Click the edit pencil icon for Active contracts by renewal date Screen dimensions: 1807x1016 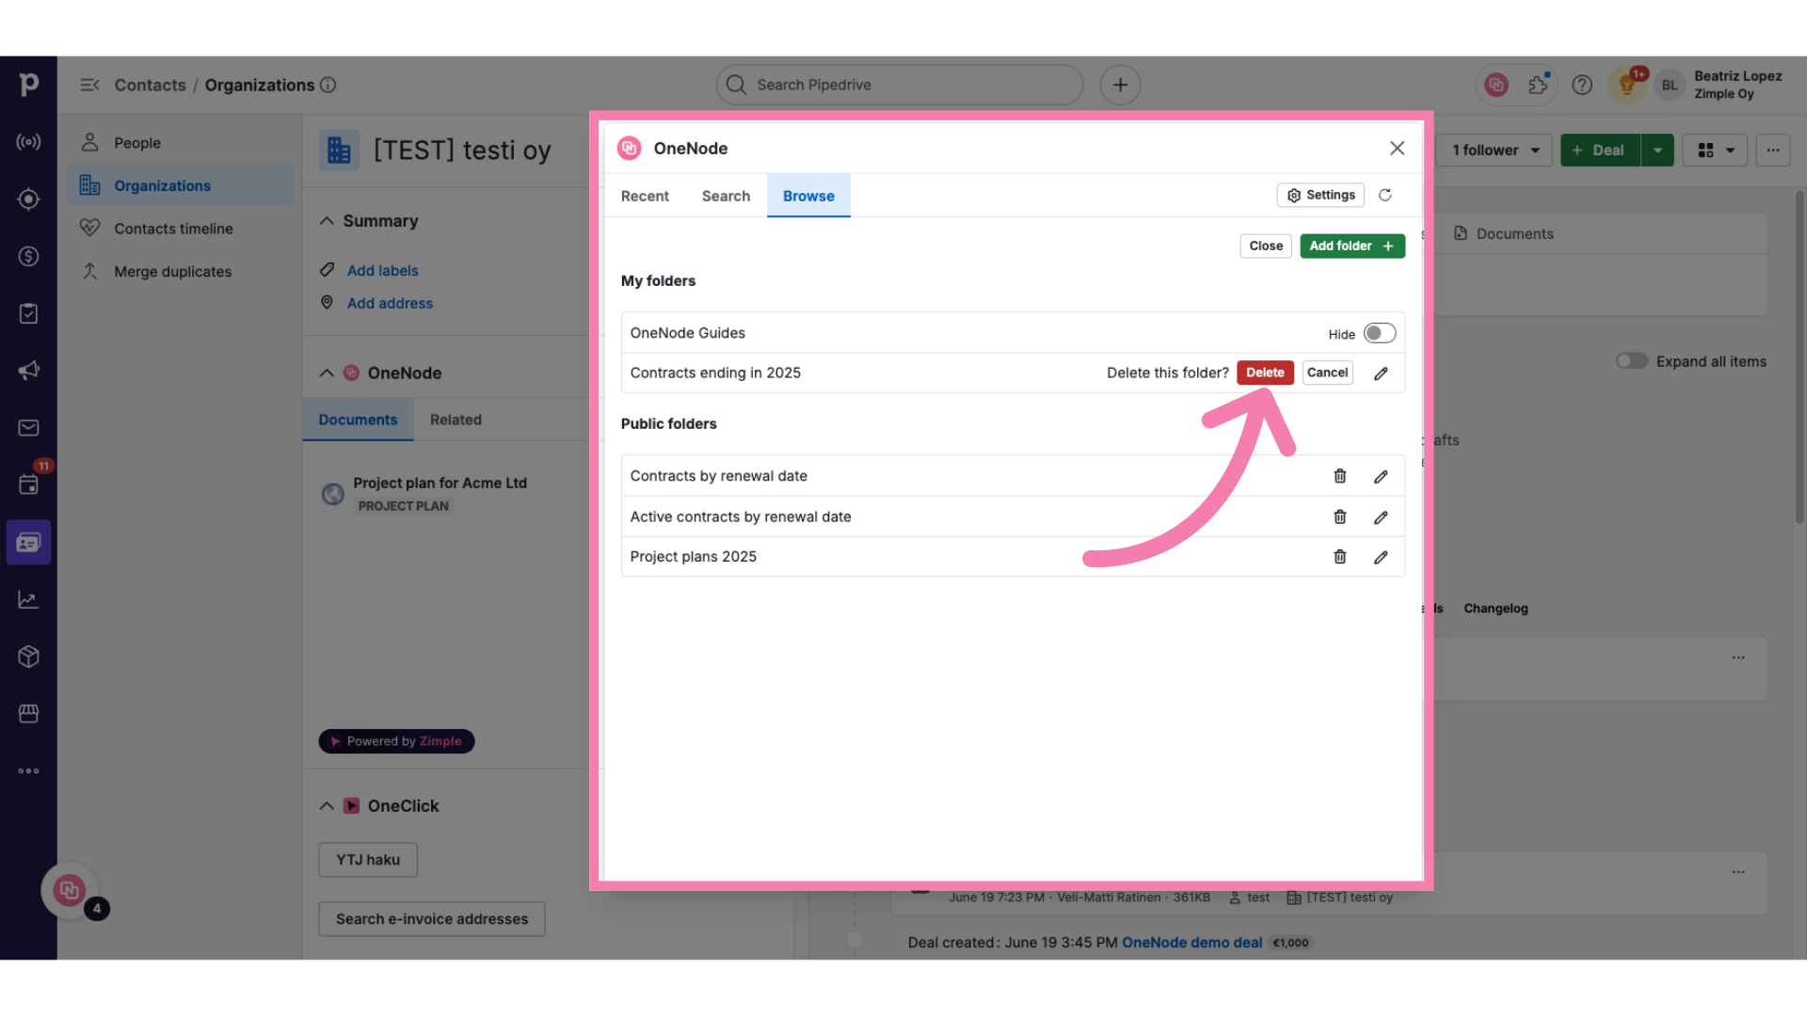(1382, 516)
